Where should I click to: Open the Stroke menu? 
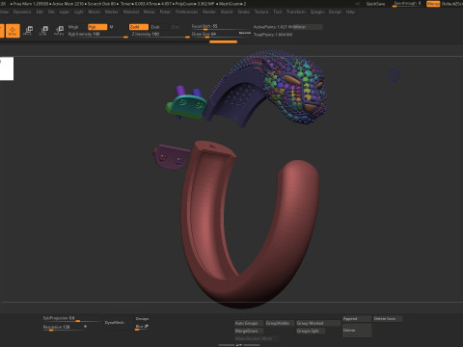coord(244,12)
